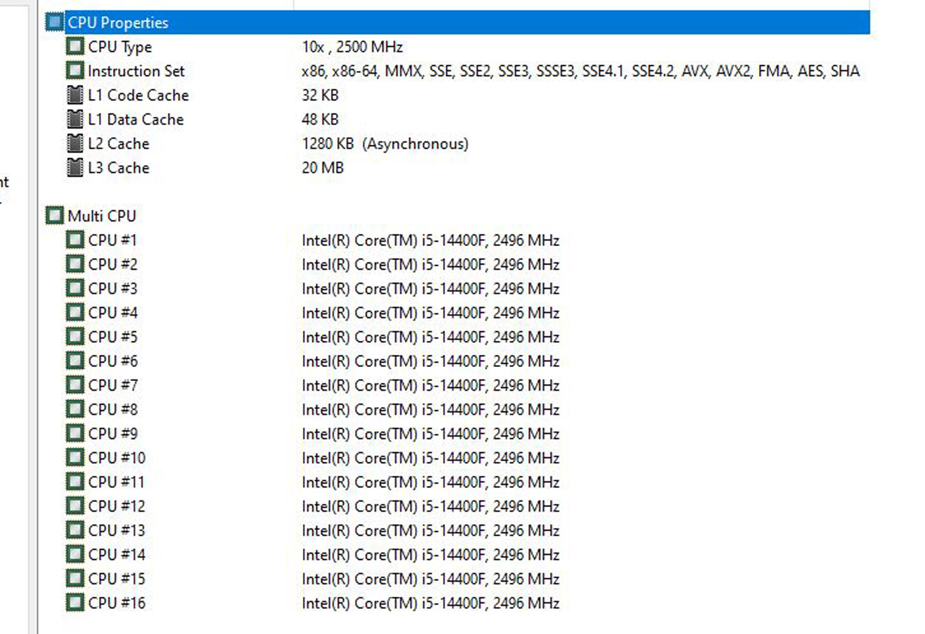Click the CPU #14 chip icon
The image size is (925, 634).
[x=75, y=554]
